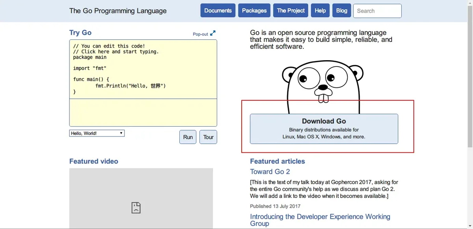The width and height of the screenshot is (473, 229).
Task: Click the fmt.Println code line
Action: 130,85
